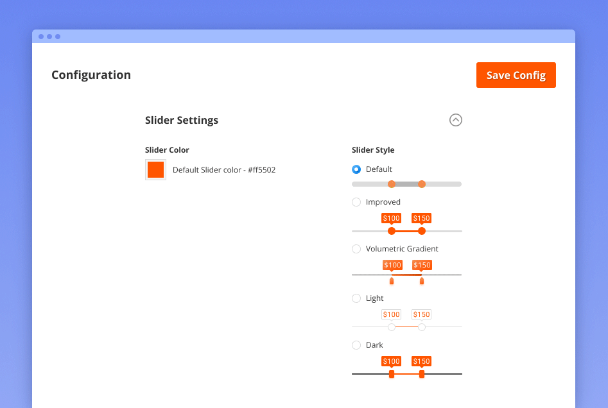Select the Light slider style radio
The width and height of the screenshot is (608, 408).
356,298
